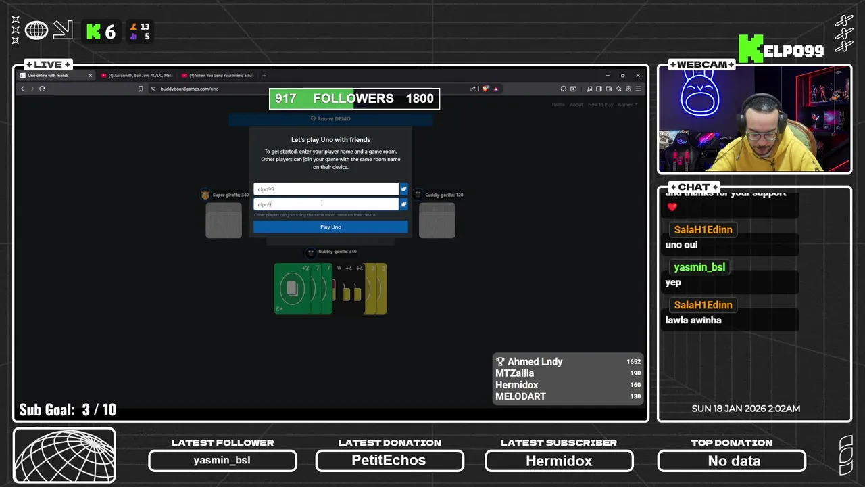Click yasmin_bsl username in chat
This screenshot has height=487, width=865.
tap(699, 267)
